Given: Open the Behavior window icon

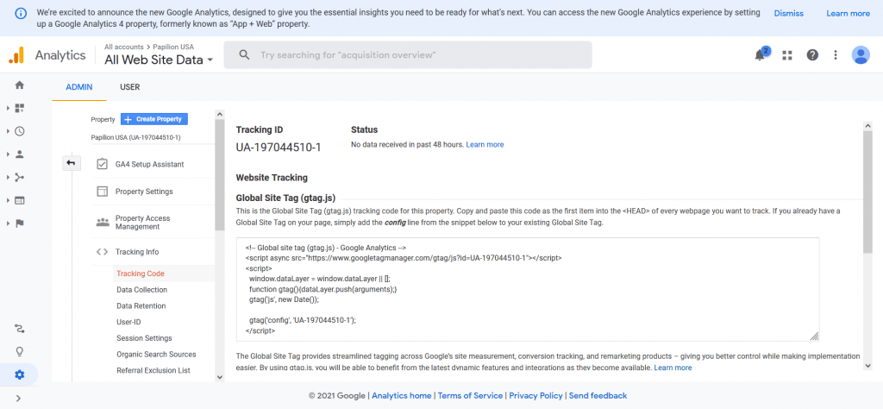Looking at the screenshot, I should 20,200.
